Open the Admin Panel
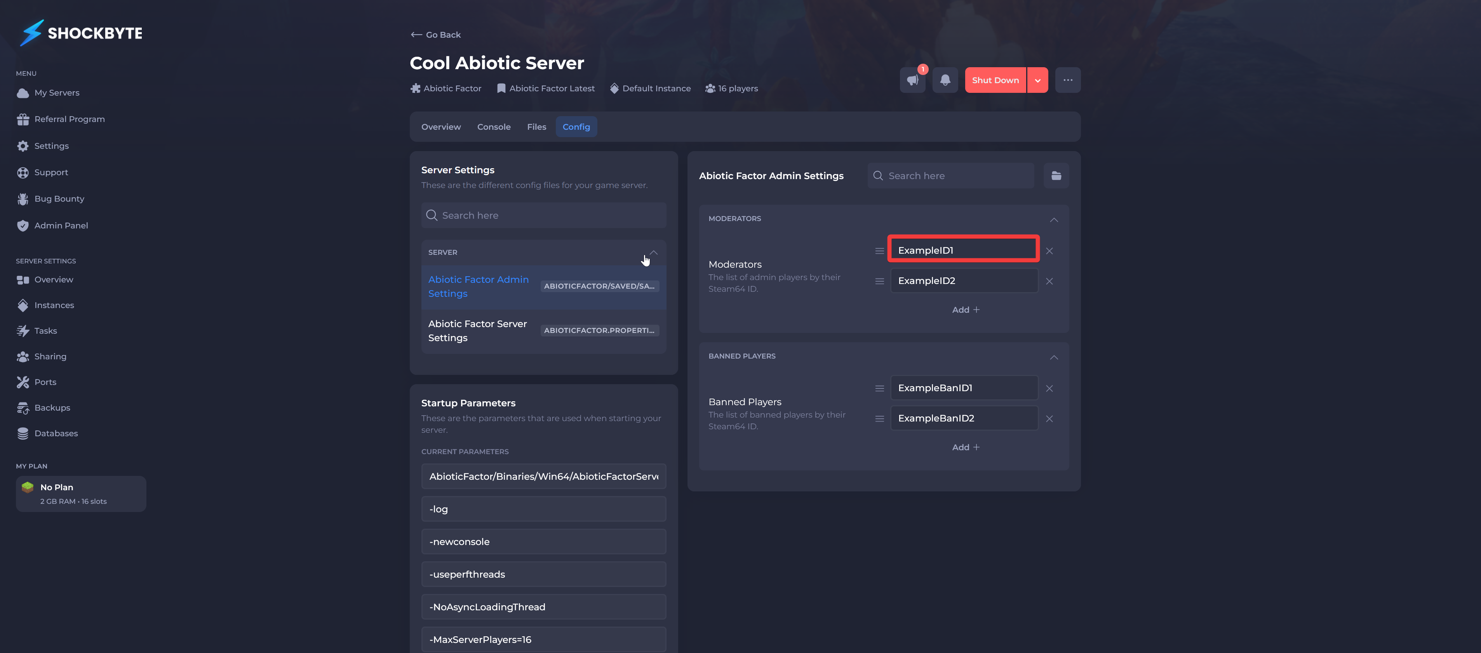The height and width of the screenshot is (653, 1481). click(x=53, y=225)
